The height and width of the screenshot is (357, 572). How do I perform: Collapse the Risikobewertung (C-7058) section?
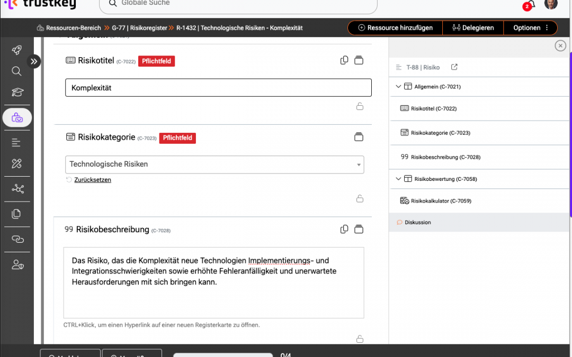point(398,179)
